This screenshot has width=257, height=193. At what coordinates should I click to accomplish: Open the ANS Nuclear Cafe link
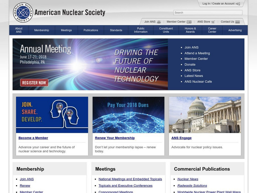coord(198,81)
